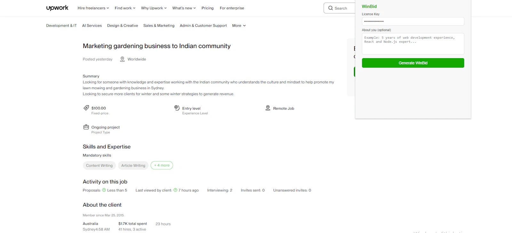512x233 pixels.
Task: Click the 7 hours ago value
Action: point(188,190)
